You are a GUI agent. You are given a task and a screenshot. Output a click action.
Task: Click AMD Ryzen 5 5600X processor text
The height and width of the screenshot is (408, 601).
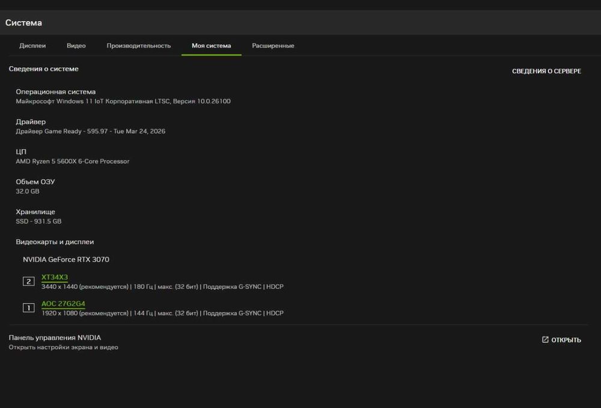pyautogui.click(x=73, y=161)
